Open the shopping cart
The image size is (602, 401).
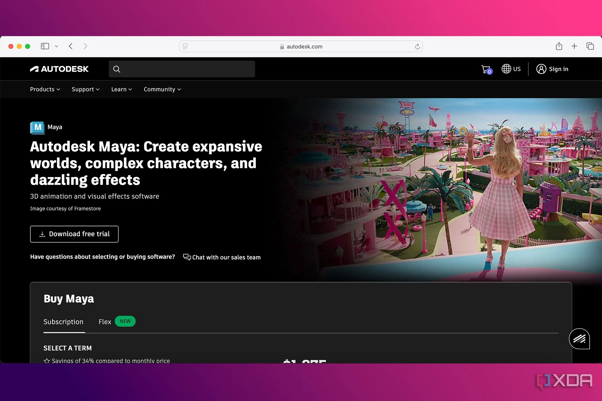pyautogui.click(x=486, y=69)
